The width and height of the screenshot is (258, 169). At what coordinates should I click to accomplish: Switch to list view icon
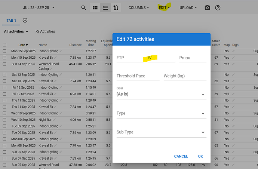[x=105, y=8]
